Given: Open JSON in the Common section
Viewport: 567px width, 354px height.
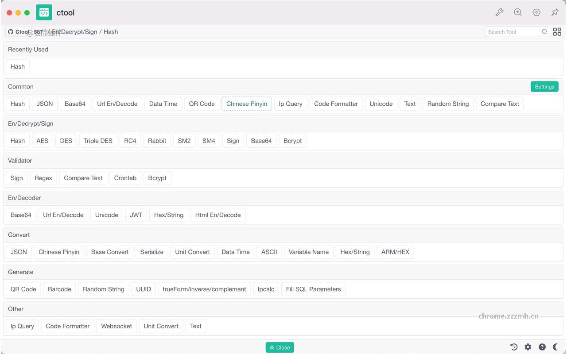Looking at the screenshot, I should [x=45, y=104].
